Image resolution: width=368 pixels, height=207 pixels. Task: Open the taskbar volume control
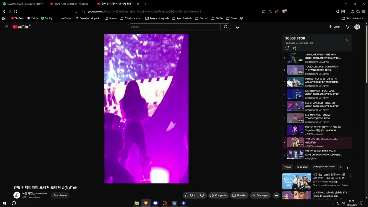pyautogui.click(x=343, y=203)
